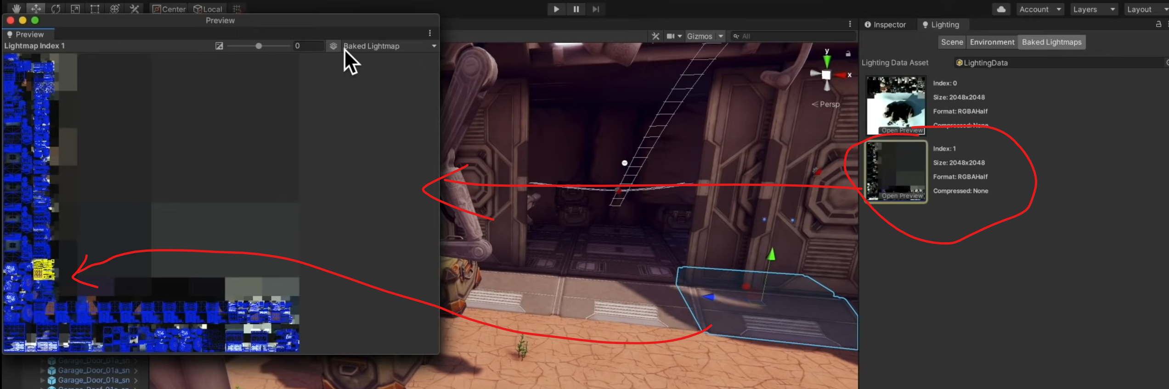Step one frame forward

[x=596, y=9]
